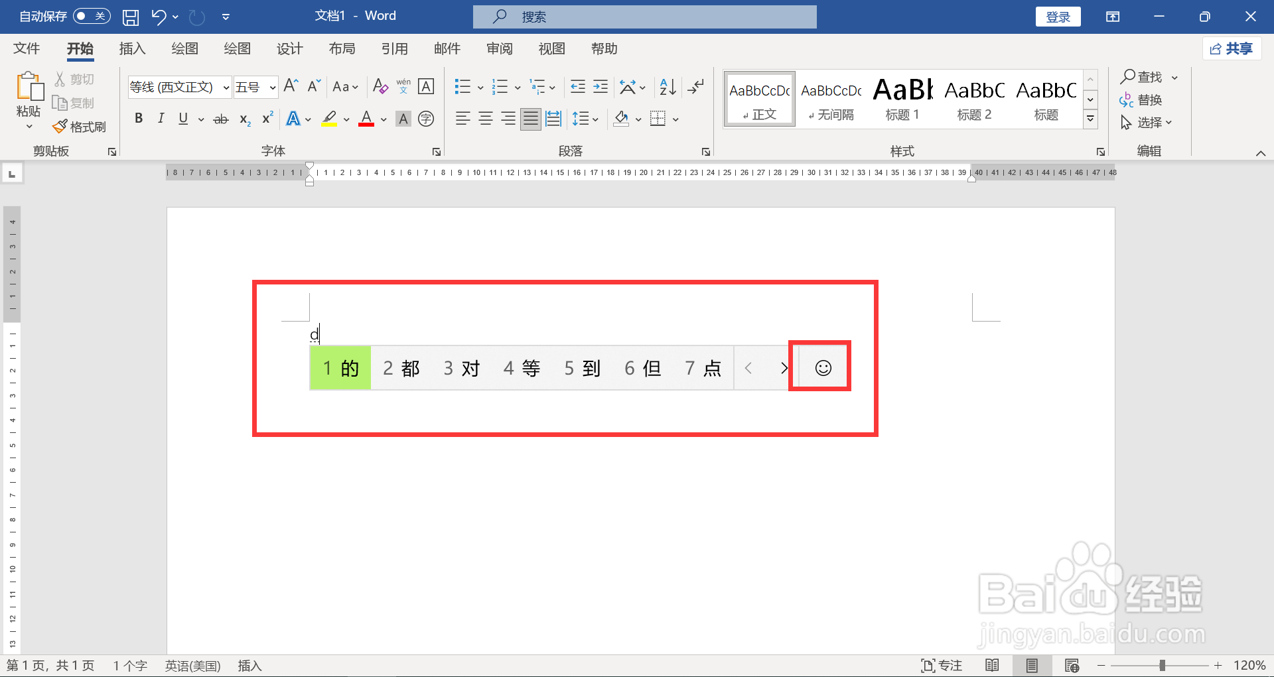This screenshot has width=1274, height=677.
Task: Toggle Underline formatting
Action: 183,119
